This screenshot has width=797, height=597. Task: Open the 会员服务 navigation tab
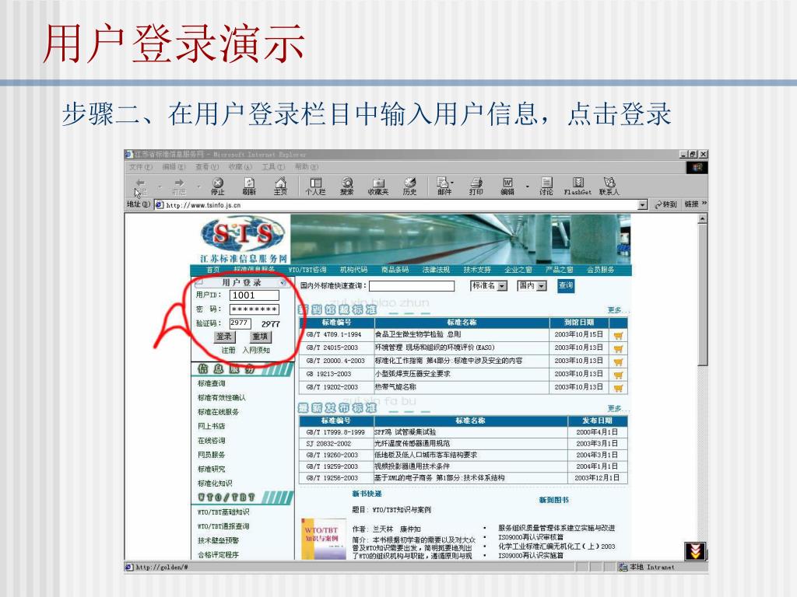(601, 270)
